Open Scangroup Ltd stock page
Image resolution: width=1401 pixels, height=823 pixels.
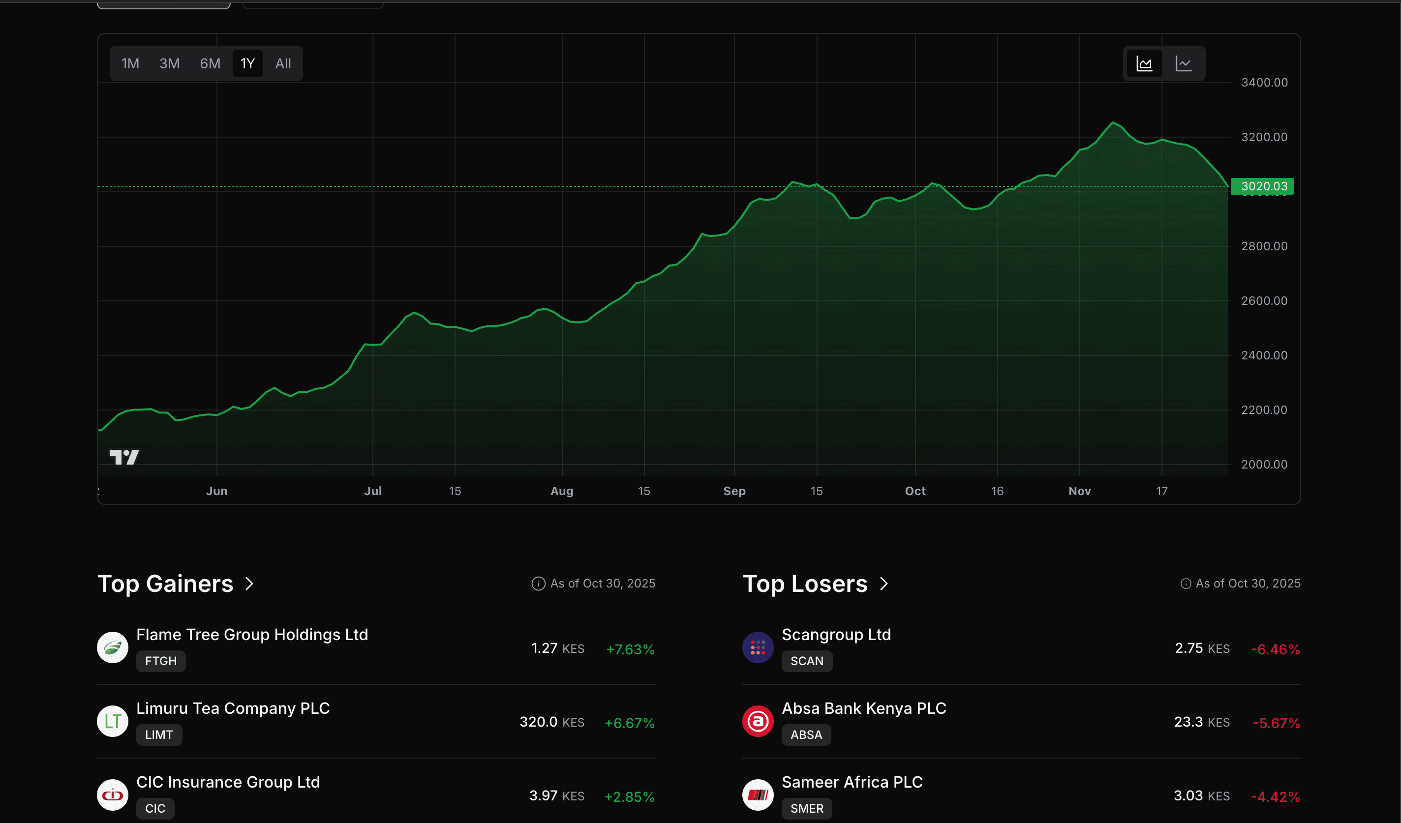836,635
